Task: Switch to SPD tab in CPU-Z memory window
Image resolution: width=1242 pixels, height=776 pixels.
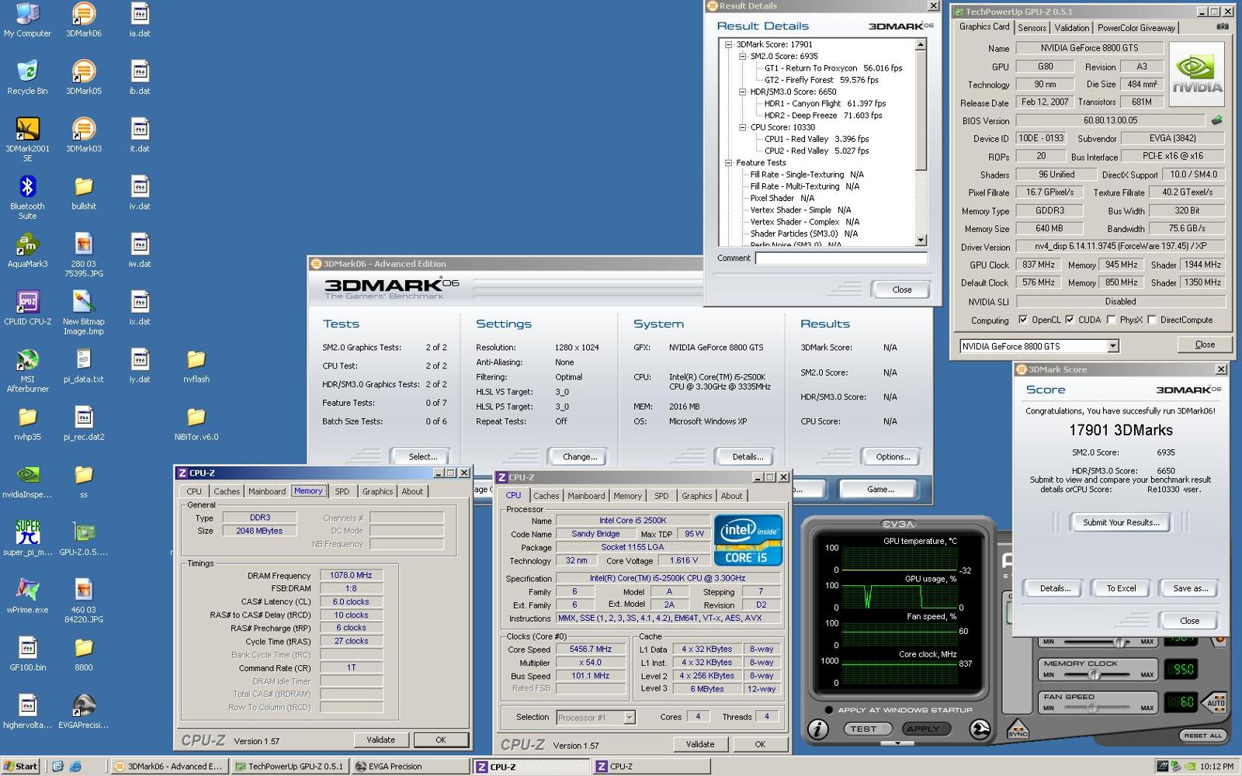Action: point(342,491)
